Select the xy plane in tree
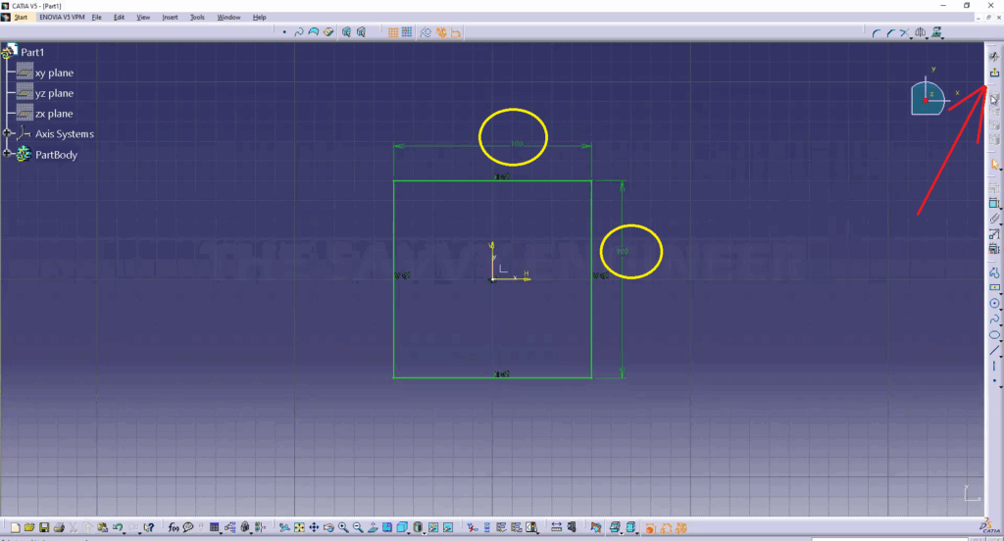Image resolution: width=1004 pixels, height=541 pixels. coord(54,73)
